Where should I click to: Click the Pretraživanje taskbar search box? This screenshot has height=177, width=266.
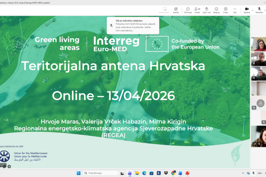tap(101, 173)
